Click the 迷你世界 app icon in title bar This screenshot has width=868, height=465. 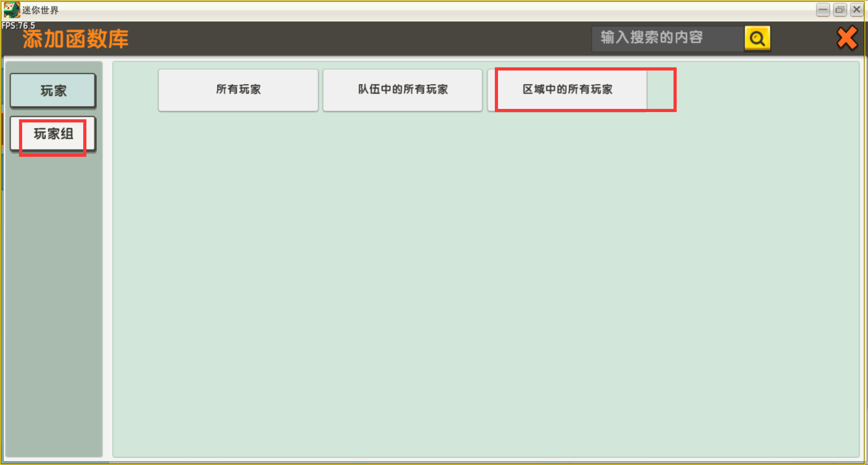tap(12, 10)
